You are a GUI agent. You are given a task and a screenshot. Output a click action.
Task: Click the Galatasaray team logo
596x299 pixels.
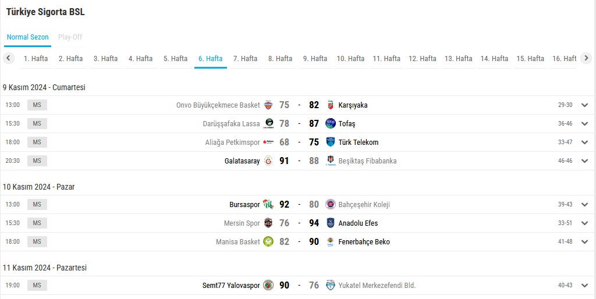pos(268,161)
